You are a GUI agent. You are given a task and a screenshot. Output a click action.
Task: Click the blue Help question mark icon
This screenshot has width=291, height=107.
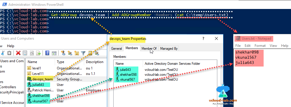point(47,53)
